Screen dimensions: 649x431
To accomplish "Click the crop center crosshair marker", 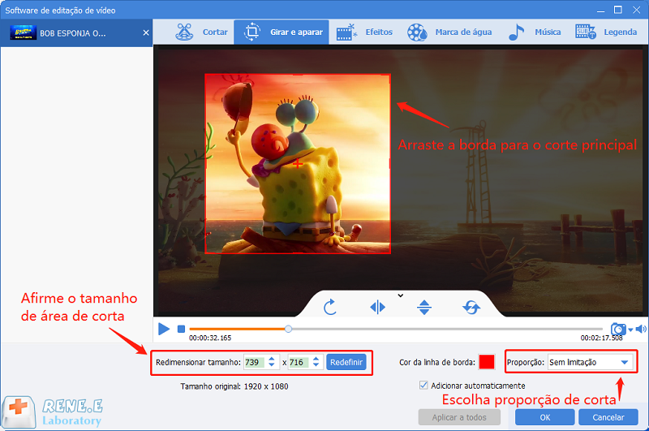I will [x=298, y=164].
